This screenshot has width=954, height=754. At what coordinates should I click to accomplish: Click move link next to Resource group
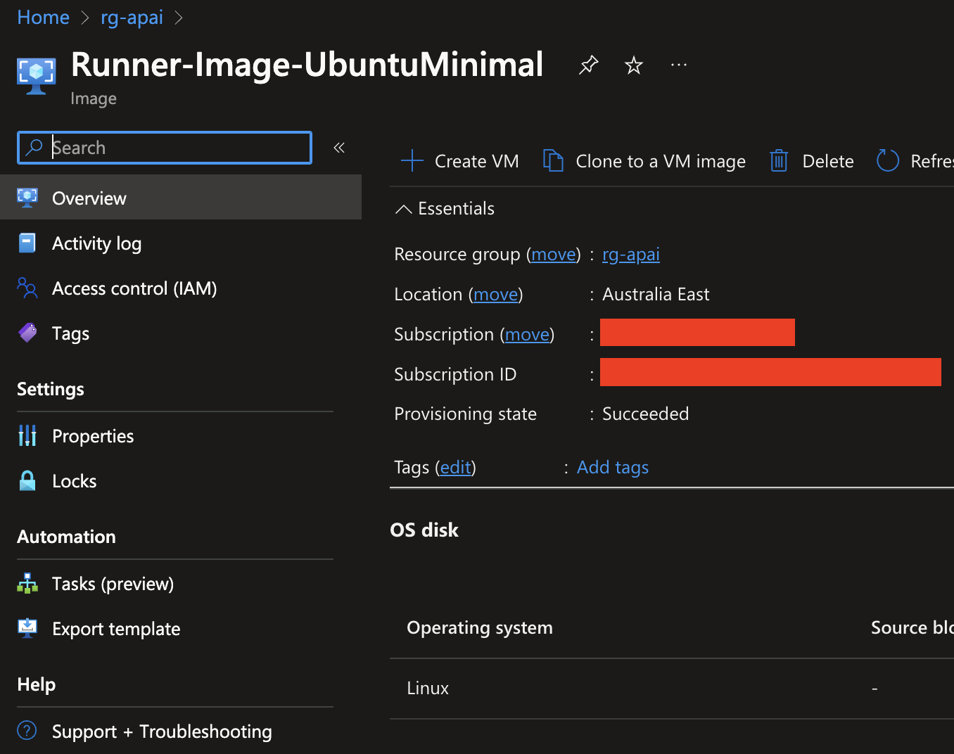(x=554, y=254)
